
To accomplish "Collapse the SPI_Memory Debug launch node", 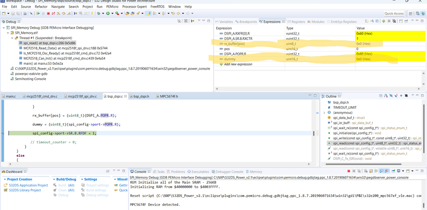I will click(x=3, y=28).
